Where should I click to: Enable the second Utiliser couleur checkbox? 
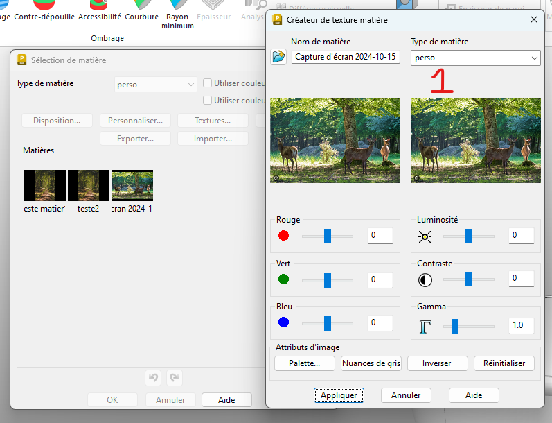click(x=207, y=101)
